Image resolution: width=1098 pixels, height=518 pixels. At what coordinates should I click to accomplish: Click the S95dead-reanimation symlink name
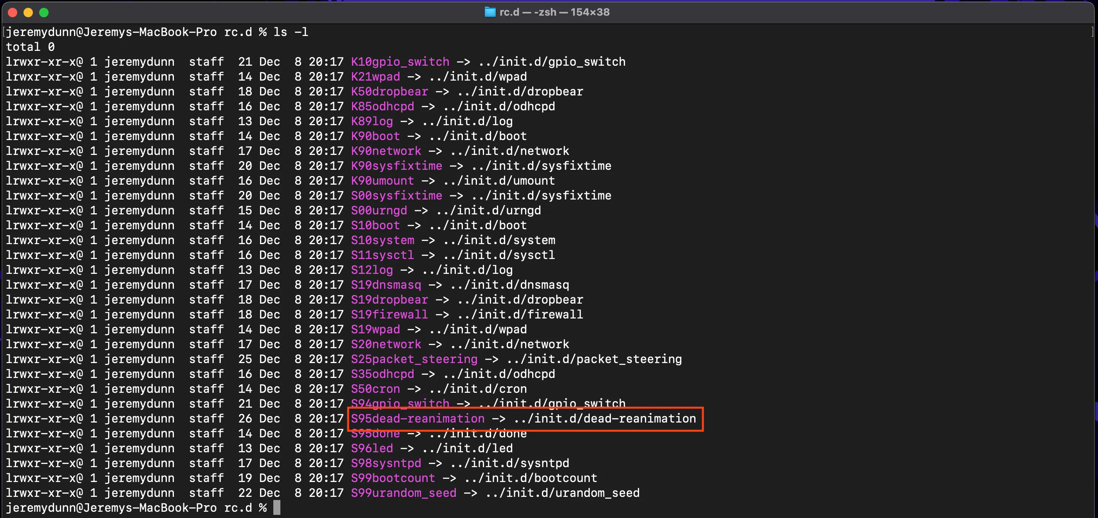418,419
